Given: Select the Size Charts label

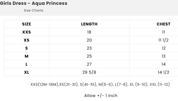Looking at the screenshot, I should click(x=33, y=10).
